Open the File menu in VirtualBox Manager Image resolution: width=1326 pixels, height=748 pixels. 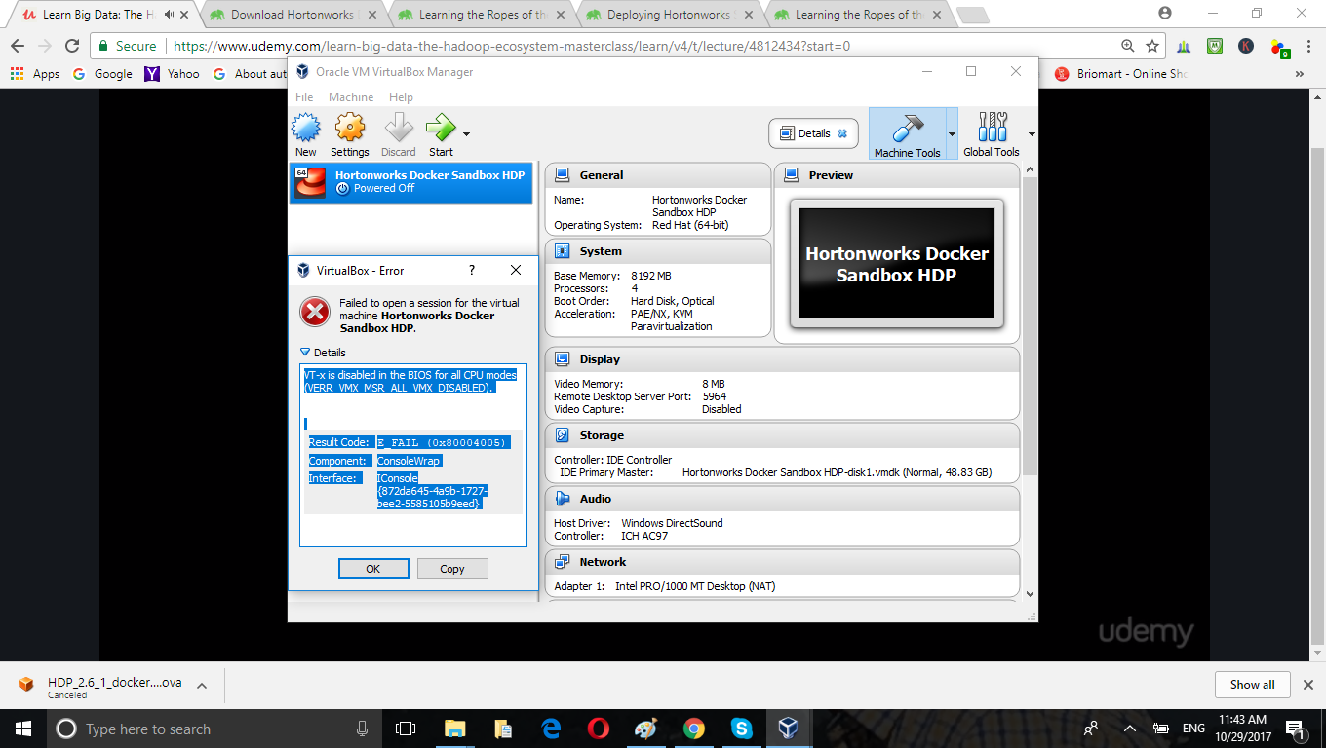(x=304, y=97)
